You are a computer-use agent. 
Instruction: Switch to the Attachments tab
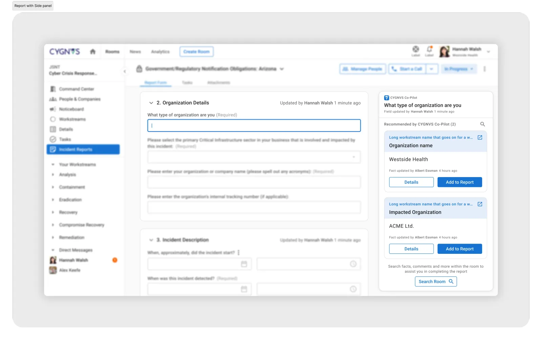pyautogui.click(x=218, y=82)
